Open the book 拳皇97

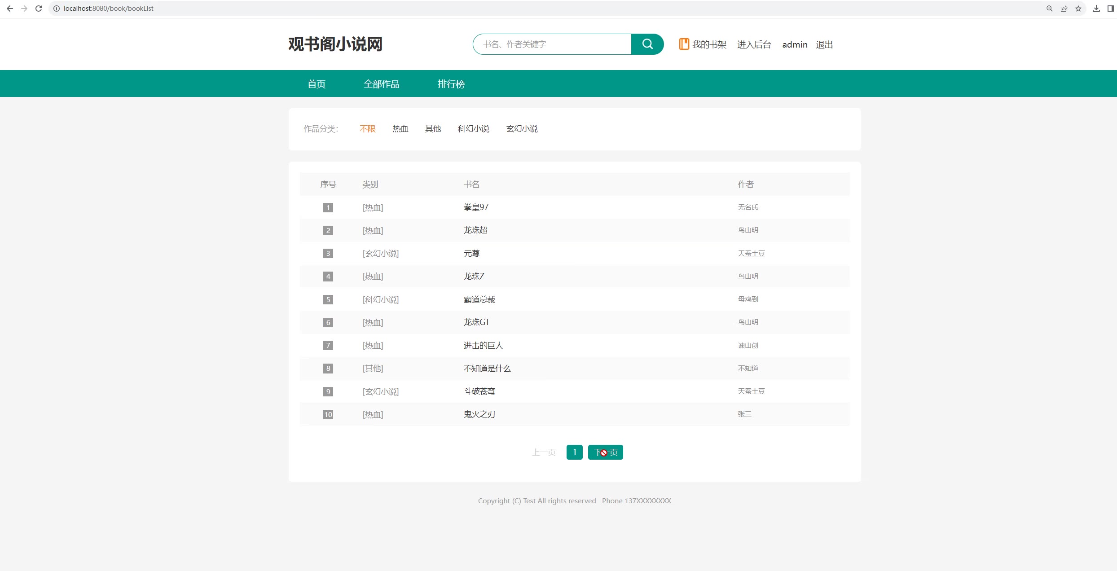476,207
